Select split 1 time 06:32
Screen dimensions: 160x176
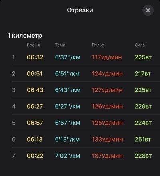pos(35,57)
